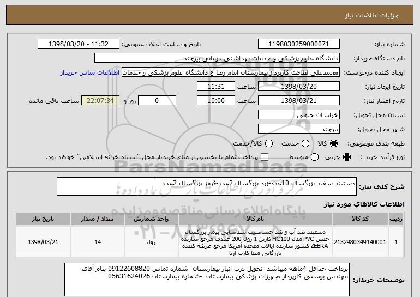Click the نوع فرآیند خرید label
Image resolution: width=420 pixels, height=297 pixels.
pos(383,157)
